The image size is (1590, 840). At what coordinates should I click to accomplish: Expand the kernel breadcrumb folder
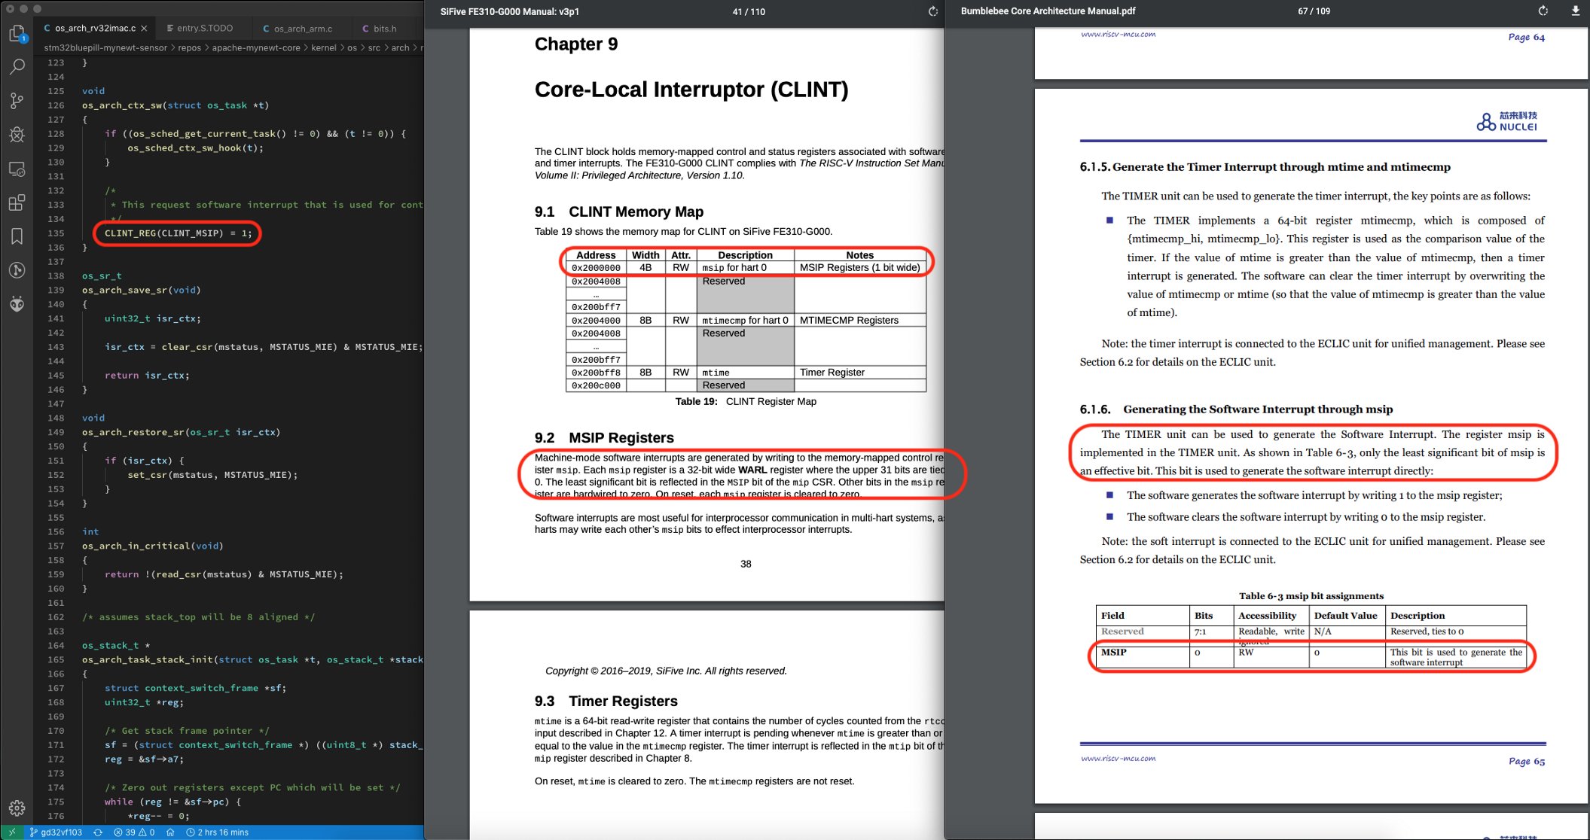pos(324,47)
